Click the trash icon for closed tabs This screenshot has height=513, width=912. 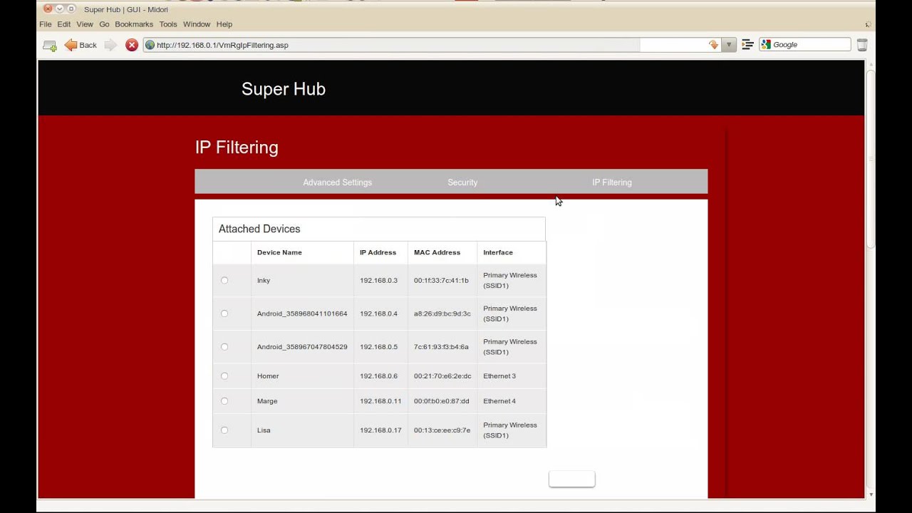pos(862,45)
